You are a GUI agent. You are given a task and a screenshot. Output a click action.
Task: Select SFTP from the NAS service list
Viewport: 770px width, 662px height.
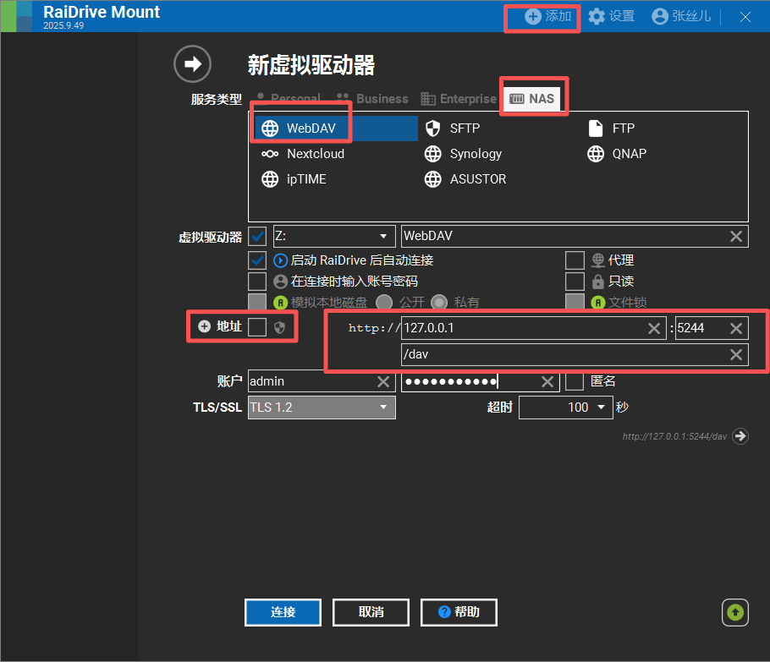tap(464, 129)
